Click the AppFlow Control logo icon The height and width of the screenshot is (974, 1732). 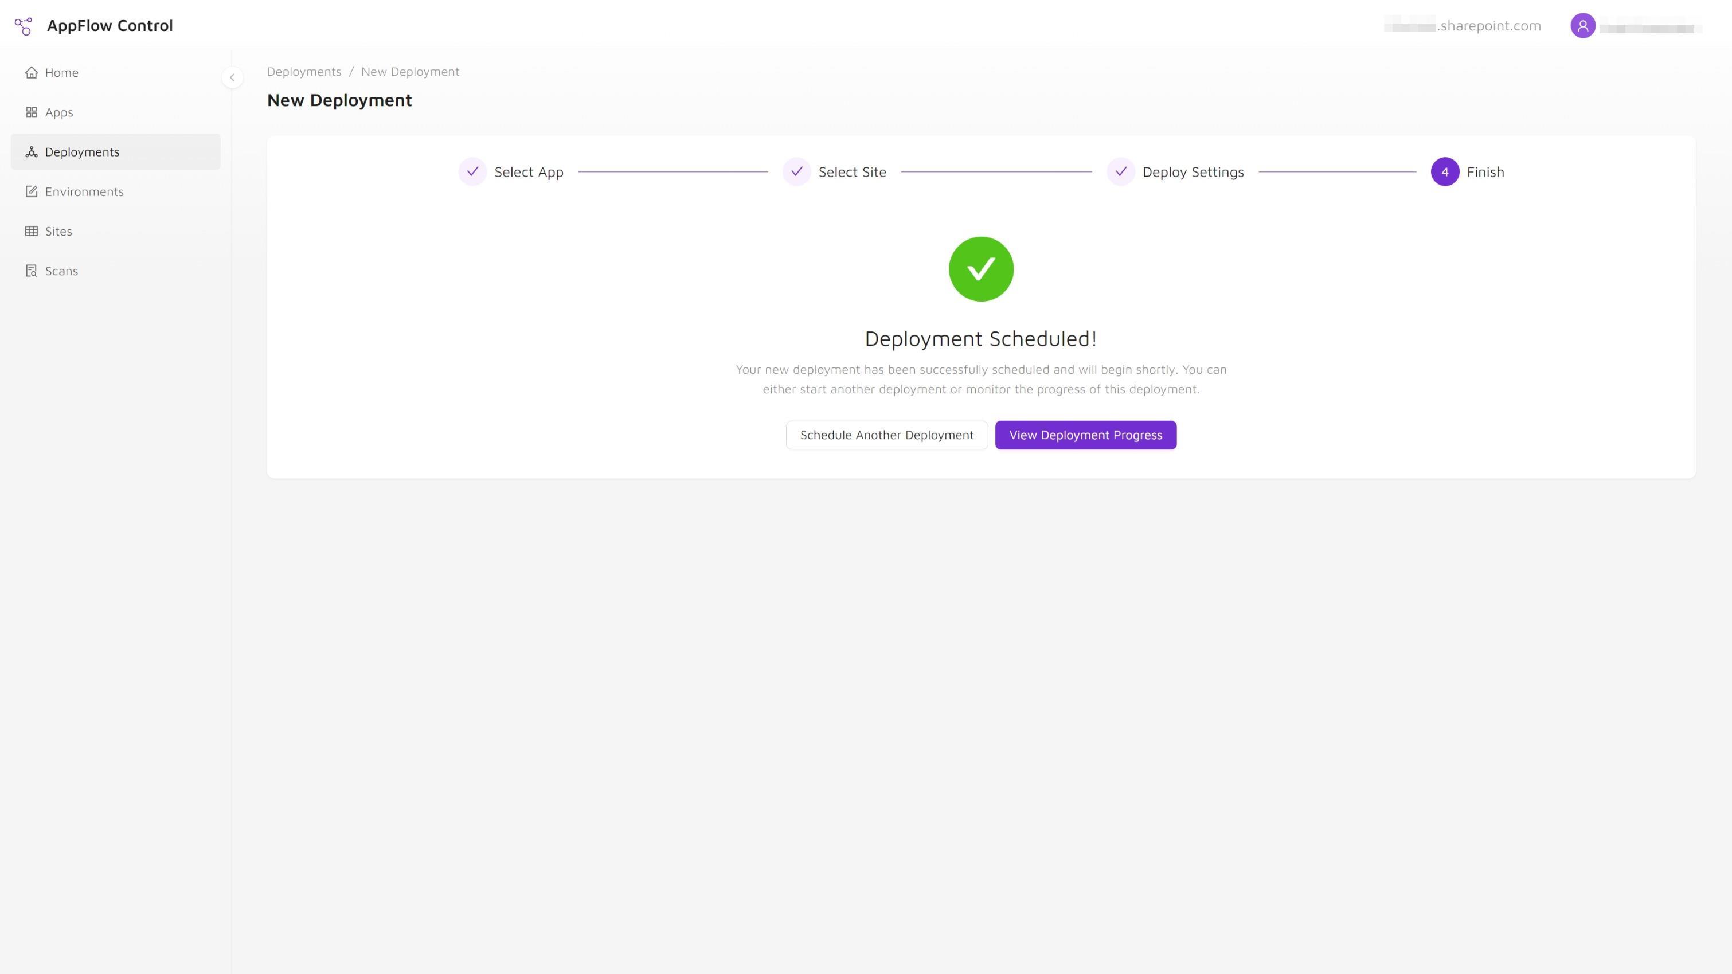[24, 26]
